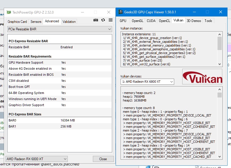231x168 pixels.
Task: Open the 3D Demos tab
Action: 194,21
